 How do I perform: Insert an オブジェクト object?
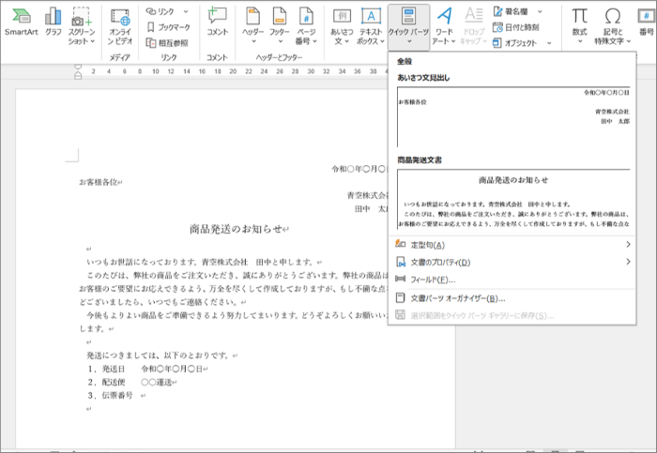[x=515, y=43]
